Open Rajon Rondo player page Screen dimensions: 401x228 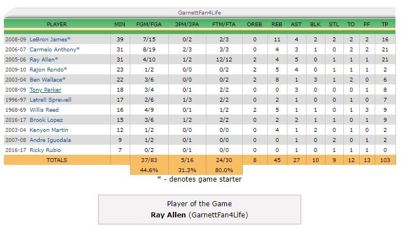click(x=47, y=69)
